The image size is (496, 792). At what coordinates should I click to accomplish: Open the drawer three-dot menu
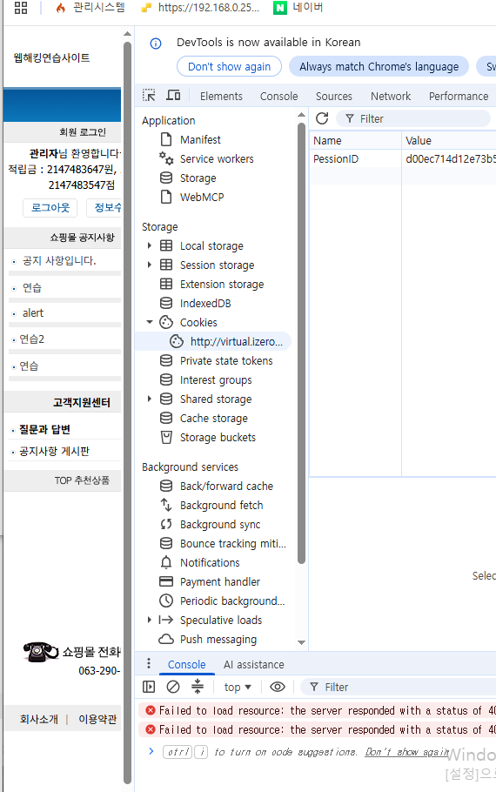coord(148,663)
